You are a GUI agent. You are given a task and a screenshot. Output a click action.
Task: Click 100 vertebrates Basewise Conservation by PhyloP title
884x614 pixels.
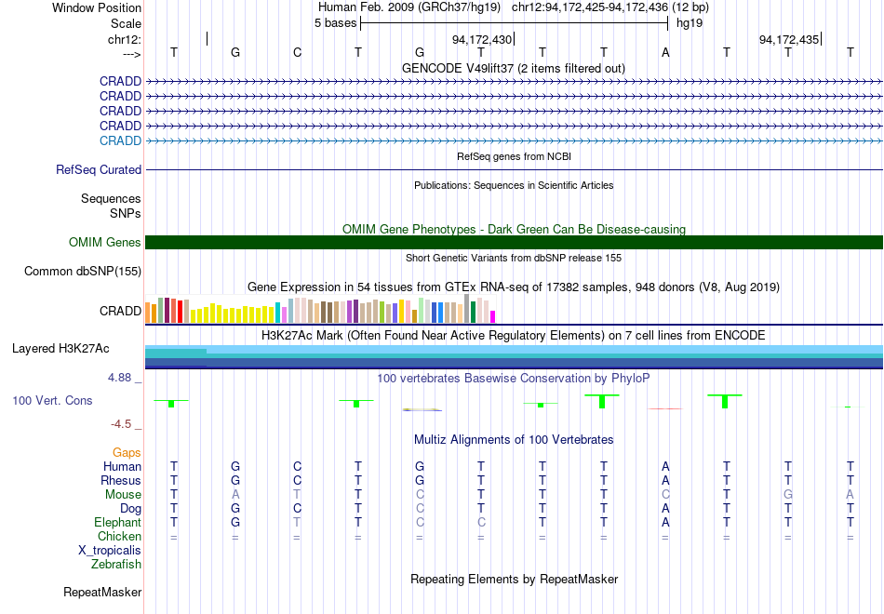513,379
